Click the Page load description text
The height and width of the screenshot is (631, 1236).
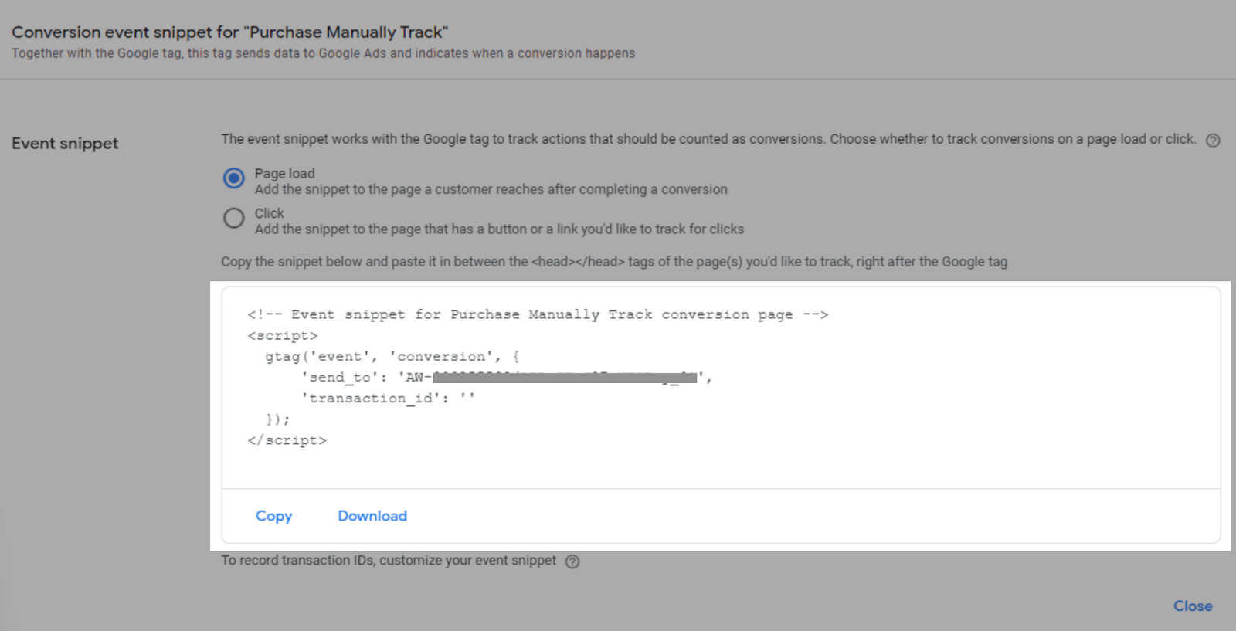coord(490,188)
